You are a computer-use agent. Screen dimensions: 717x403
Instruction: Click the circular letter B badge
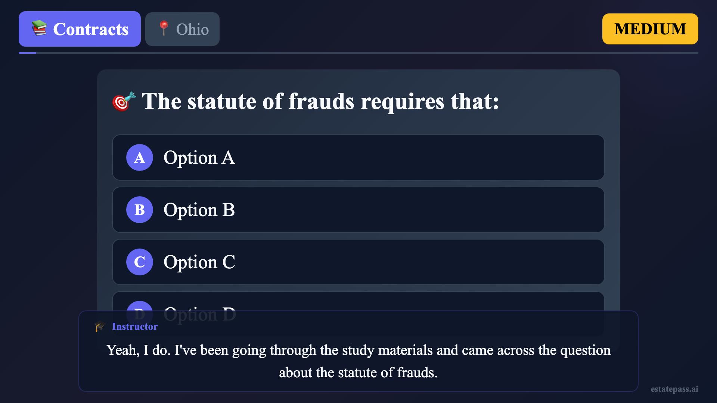tap(140, 210)
